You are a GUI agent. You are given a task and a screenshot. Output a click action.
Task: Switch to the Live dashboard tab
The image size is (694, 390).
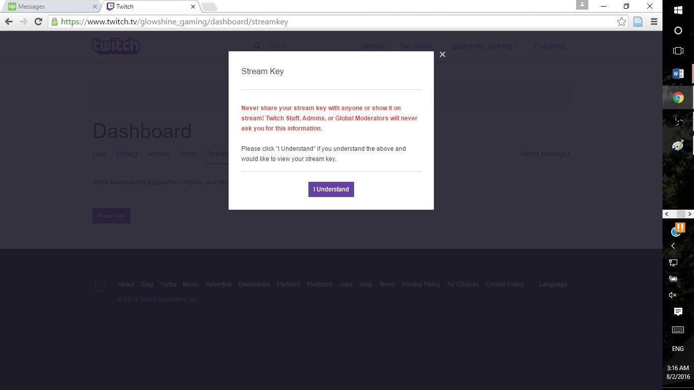(99, 154)
